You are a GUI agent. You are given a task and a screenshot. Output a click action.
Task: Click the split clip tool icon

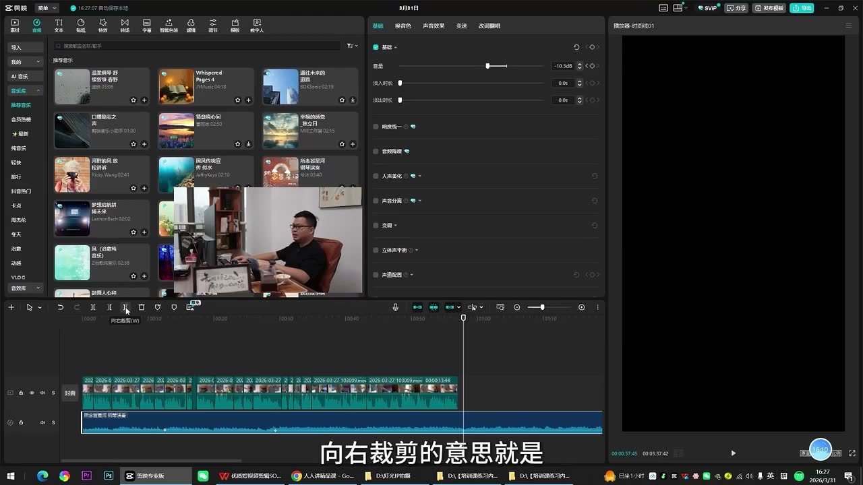click(93, 307)
